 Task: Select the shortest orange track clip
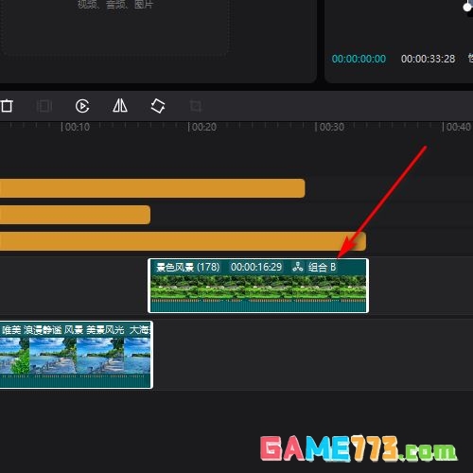[x=75, y=215]
